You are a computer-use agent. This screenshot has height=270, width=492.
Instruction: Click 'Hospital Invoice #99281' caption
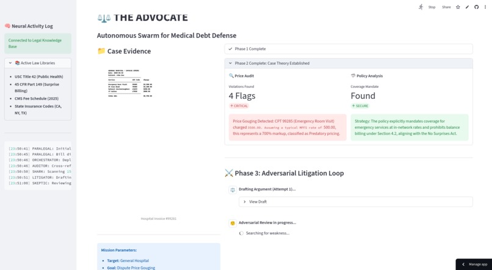coord(159,219)
